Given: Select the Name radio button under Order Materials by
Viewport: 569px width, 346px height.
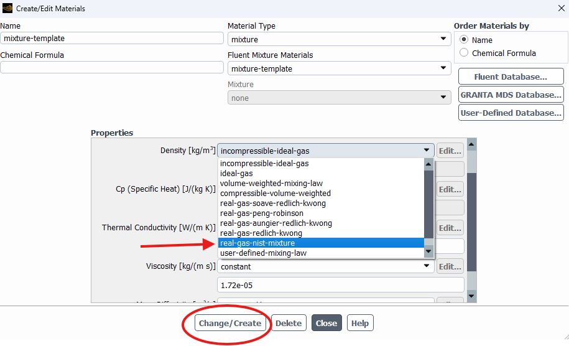Looking at the screenshot, I should pos(464,39).
